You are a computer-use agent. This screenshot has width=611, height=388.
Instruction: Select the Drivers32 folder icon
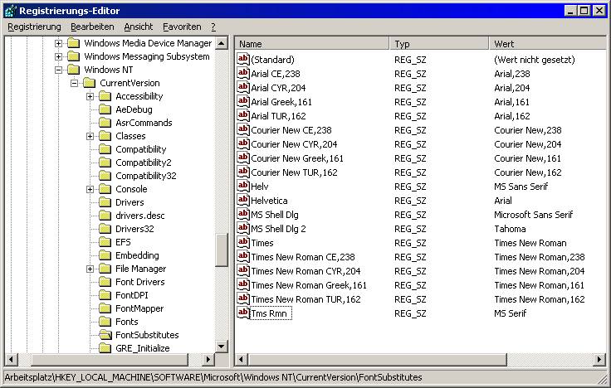[105, 229]
